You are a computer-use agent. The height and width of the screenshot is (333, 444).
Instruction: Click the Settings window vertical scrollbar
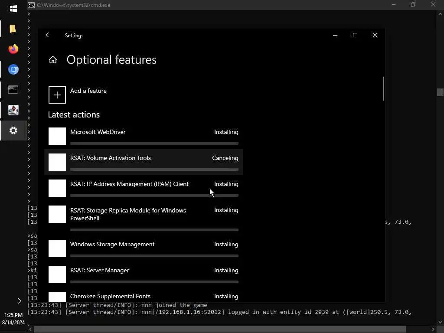(383, 89)
